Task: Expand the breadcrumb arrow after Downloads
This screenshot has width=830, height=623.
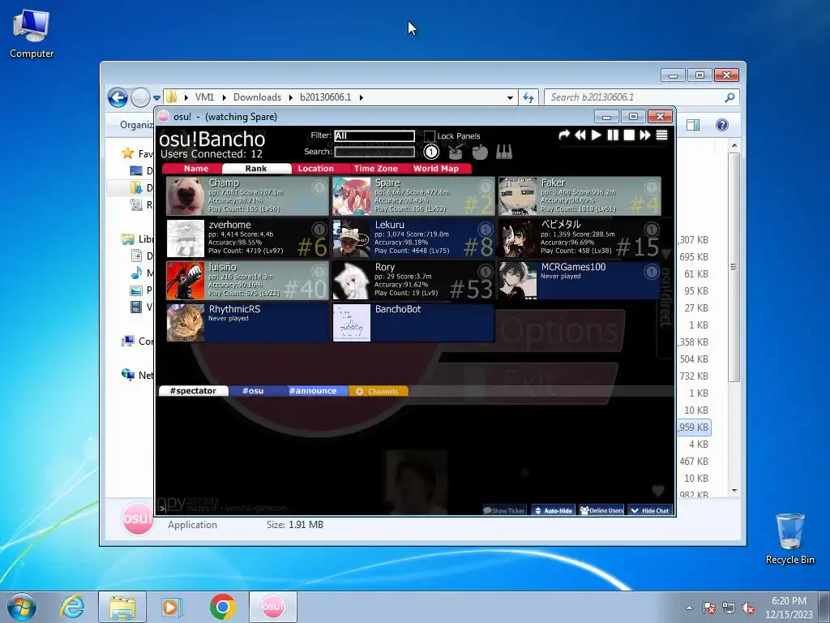Action: (x=291, y=97)
